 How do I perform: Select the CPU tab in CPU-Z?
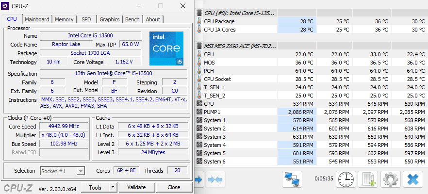pyautogui.click(x=12, y=19)
